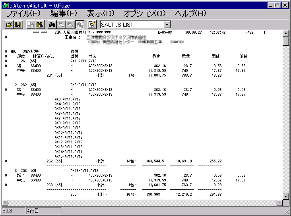This screenshot has height=216, width=291.
Task: Toggle the pressed fourth binoculars search button
Action: pos(79,25)
